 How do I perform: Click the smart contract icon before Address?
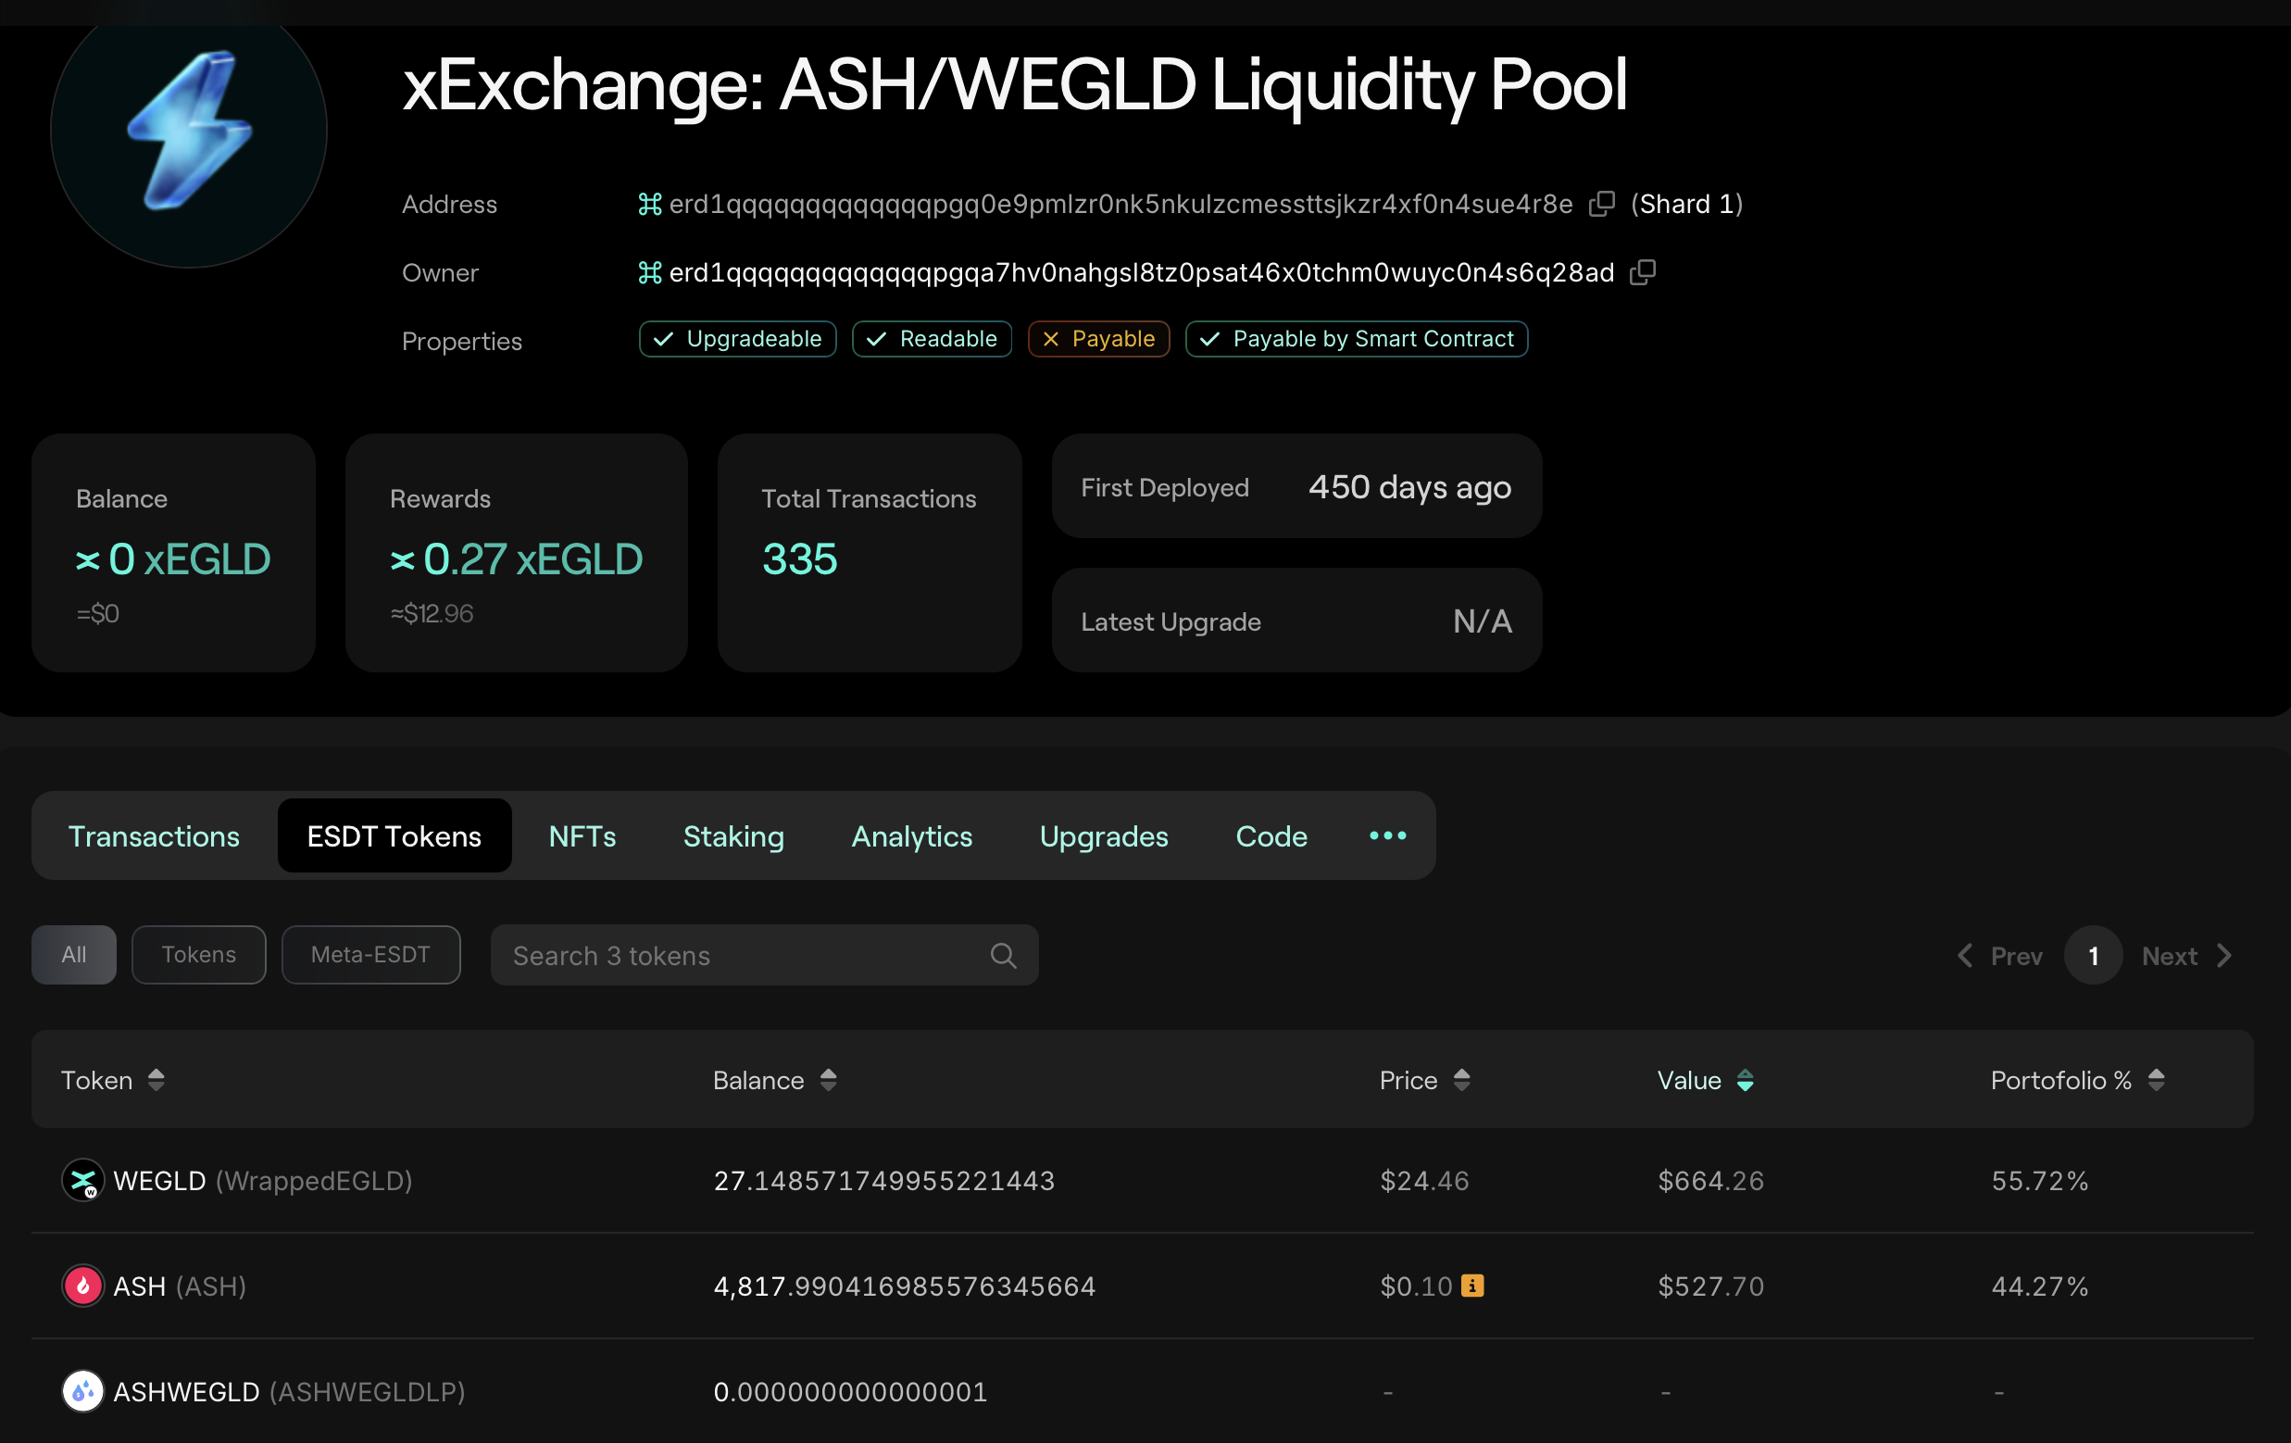tap(650, 204)
